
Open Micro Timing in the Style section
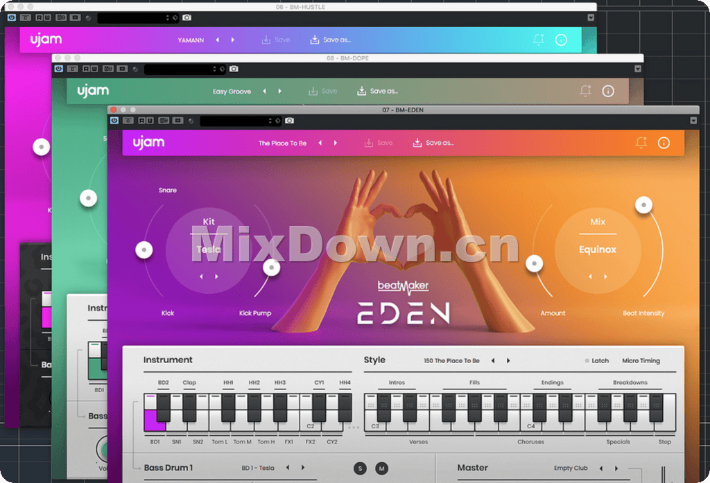pos(641,361)
